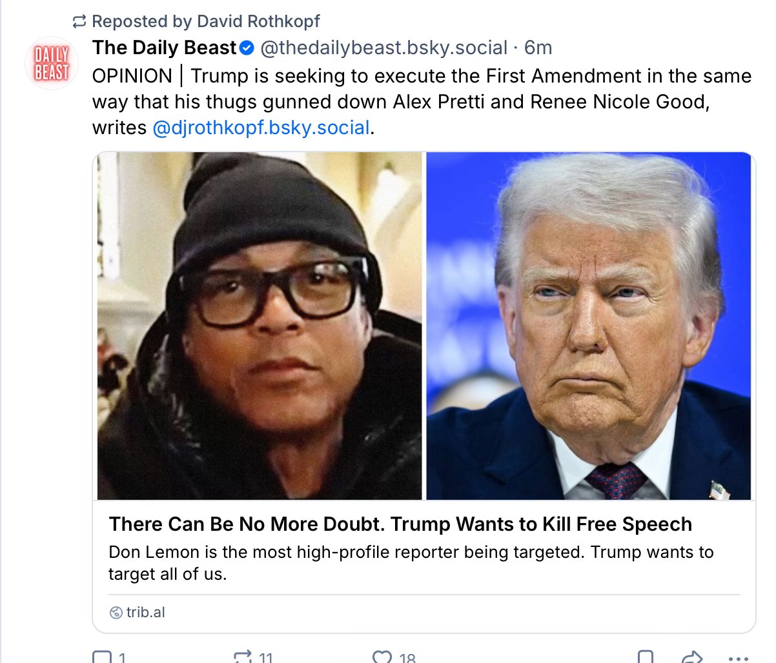Click the reply icon below the post
This screenshot has width=776, height=663.
tap(103, 655)
